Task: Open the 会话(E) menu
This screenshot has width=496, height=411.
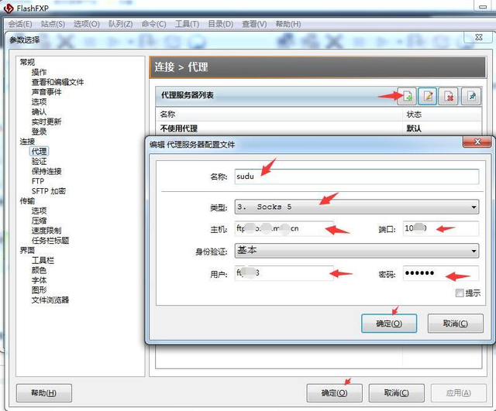Action: [20, 24]
